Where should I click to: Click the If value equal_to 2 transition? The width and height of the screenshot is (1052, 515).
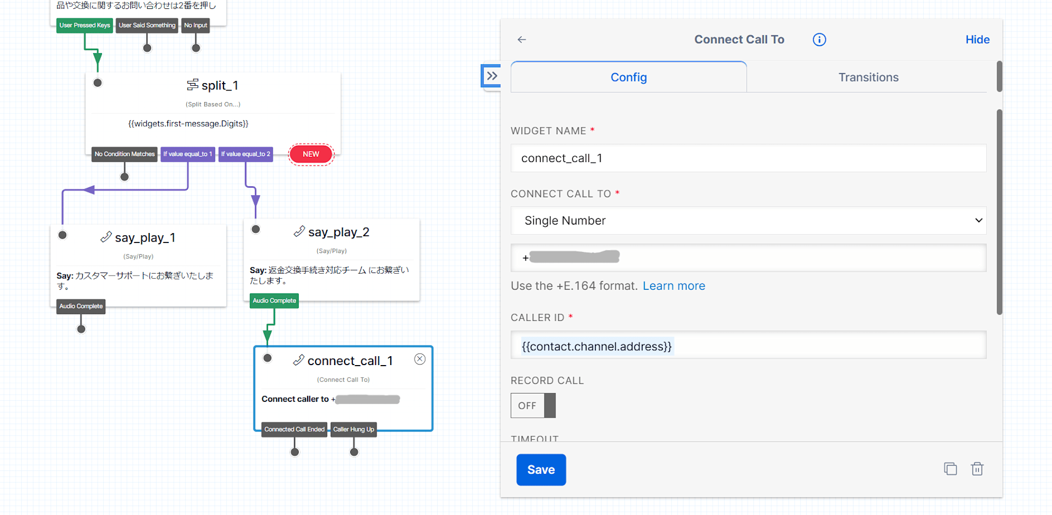pyautogui.click(x=246, y=154)
